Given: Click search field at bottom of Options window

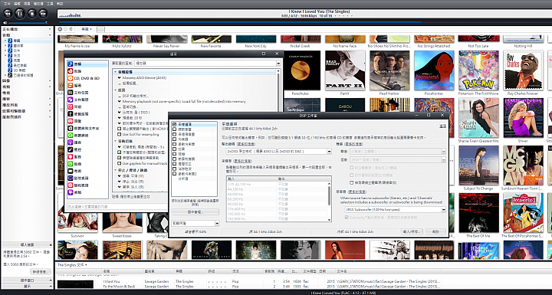Looking at the screenshot, I should point(117,207).
